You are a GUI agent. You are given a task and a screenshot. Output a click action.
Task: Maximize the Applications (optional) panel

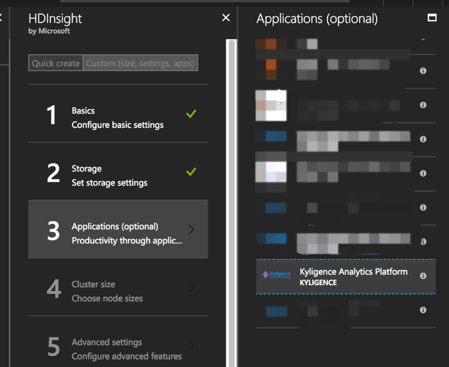click(432, 18)
